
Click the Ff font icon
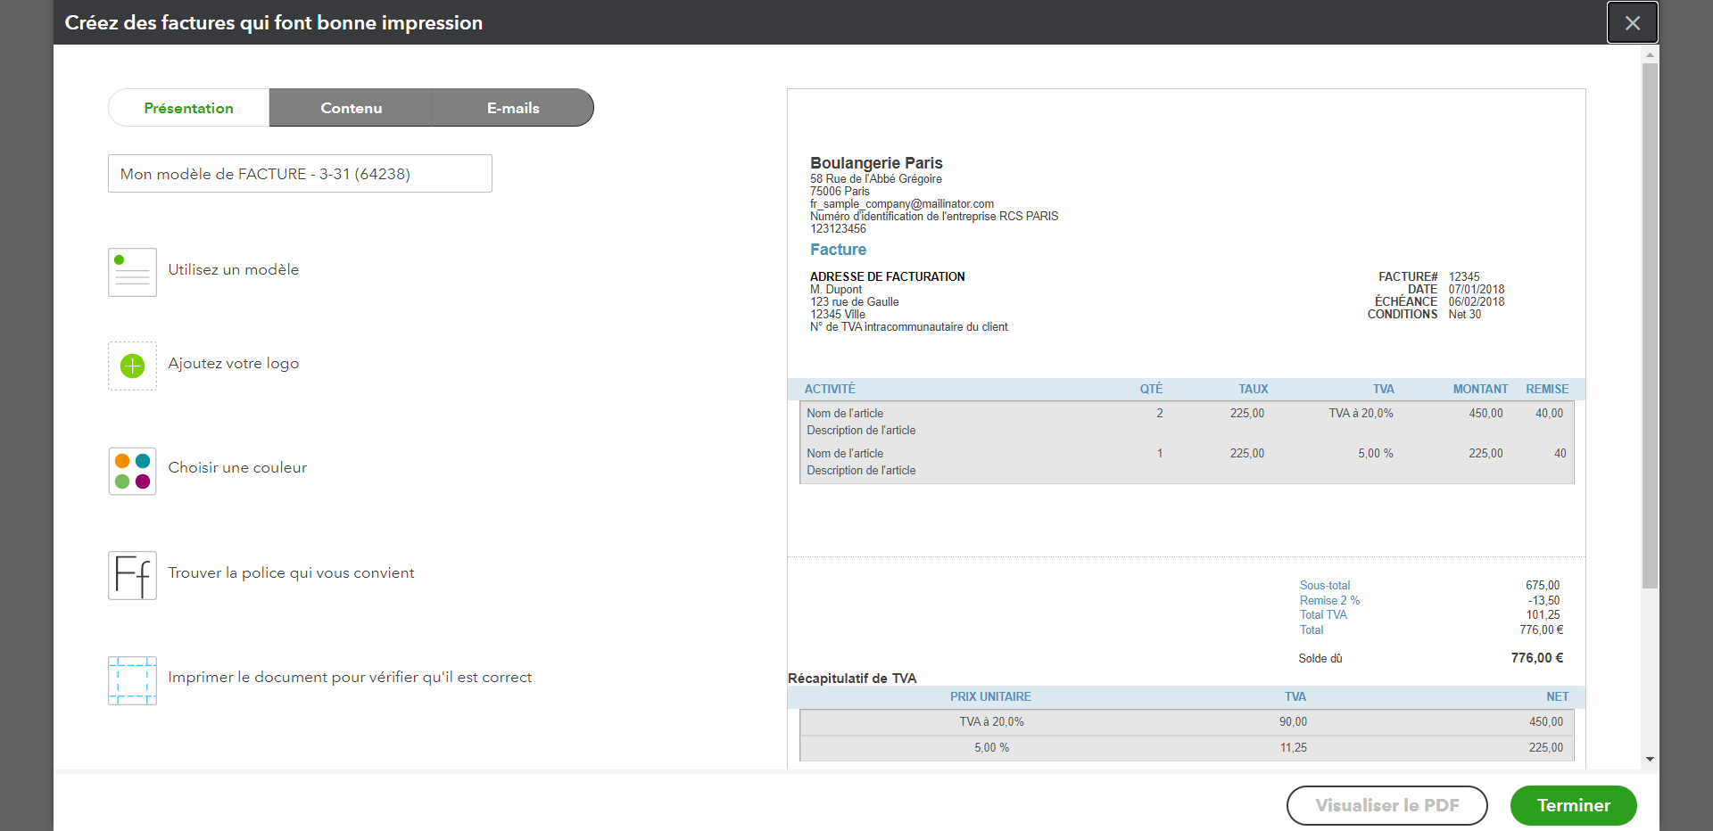pos(132,575)
